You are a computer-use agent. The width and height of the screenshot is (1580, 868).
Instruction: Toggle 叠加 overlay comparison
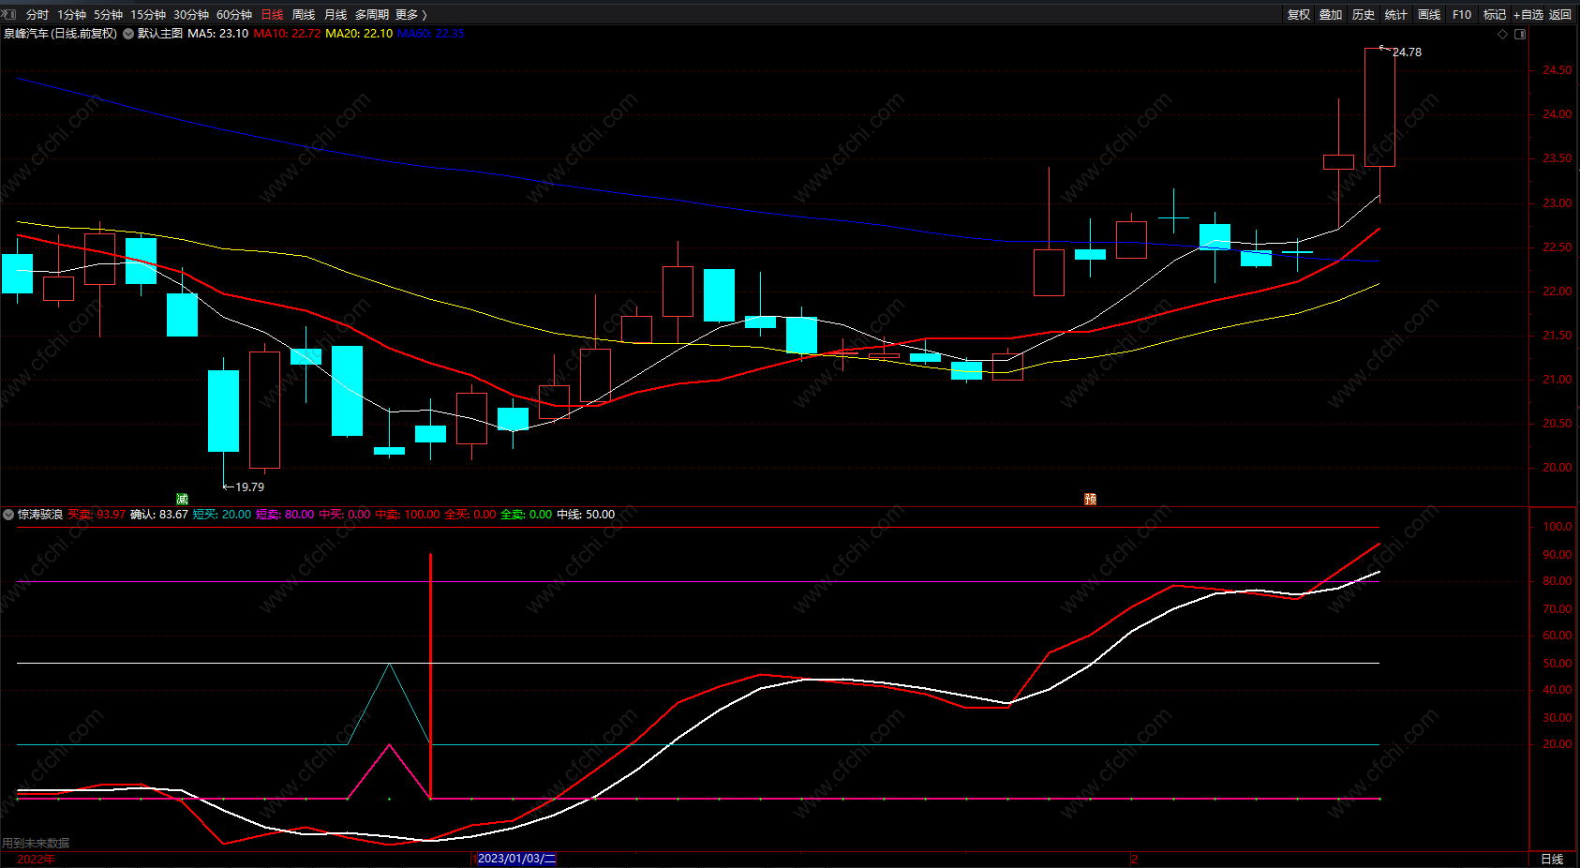tap(1331, 14)
